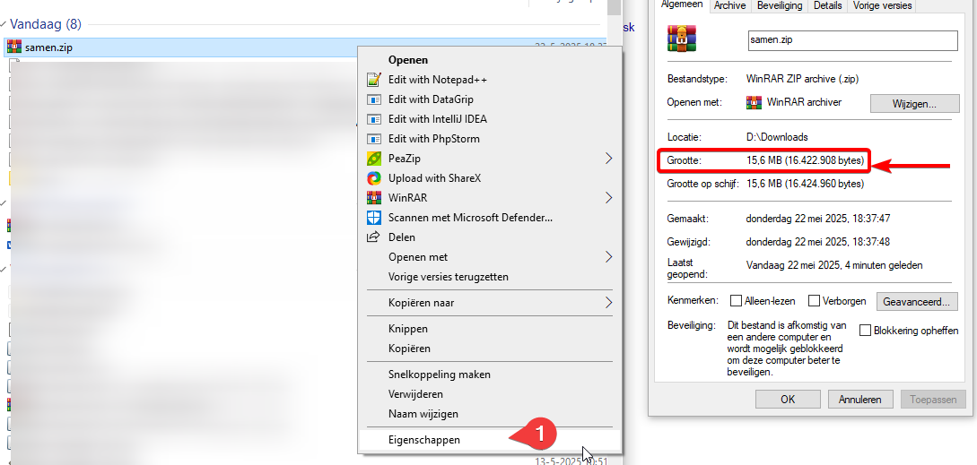Click the Microsoft Defender shield icon
This screenshot has width=977, height=465.
pyautogui.click(x=374, y=218)
